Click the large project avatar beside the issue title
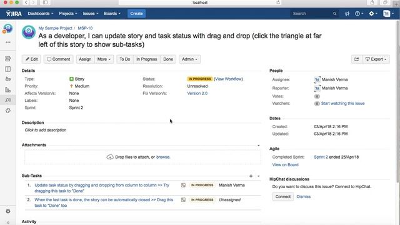Image resolution: width=400 pixels, height=225 pixels. (29, 32)
